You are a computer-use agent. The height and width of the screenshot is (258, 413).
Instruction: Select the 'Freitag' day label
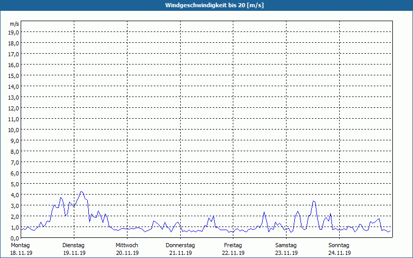click(233, 246)
